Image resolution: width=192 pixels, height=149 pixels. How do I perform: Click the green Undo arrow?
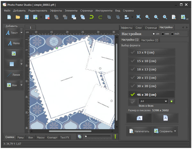[x=91, y=17]
